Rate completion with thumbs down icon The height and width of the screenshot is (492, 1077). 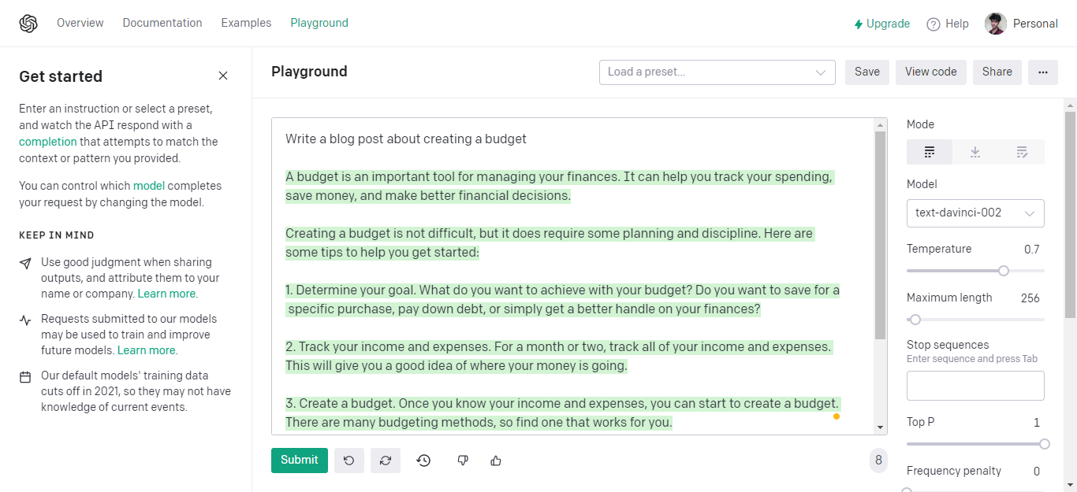click(x=463, y=461)
